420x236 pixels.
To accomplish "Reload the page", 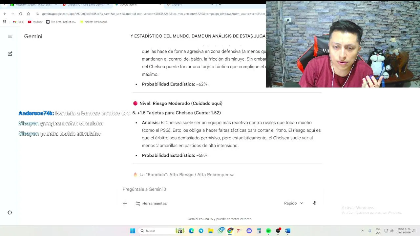I will (x=20, y=14).
